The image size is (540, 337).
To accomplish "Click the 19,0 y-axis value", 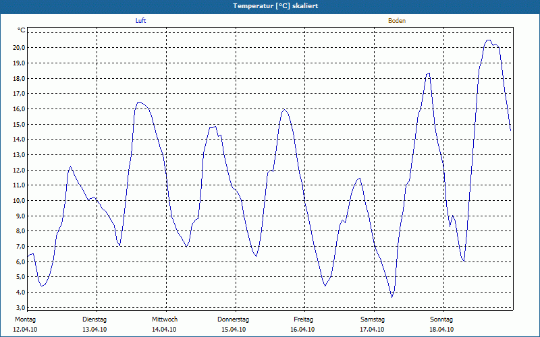I will coord(20,63).
